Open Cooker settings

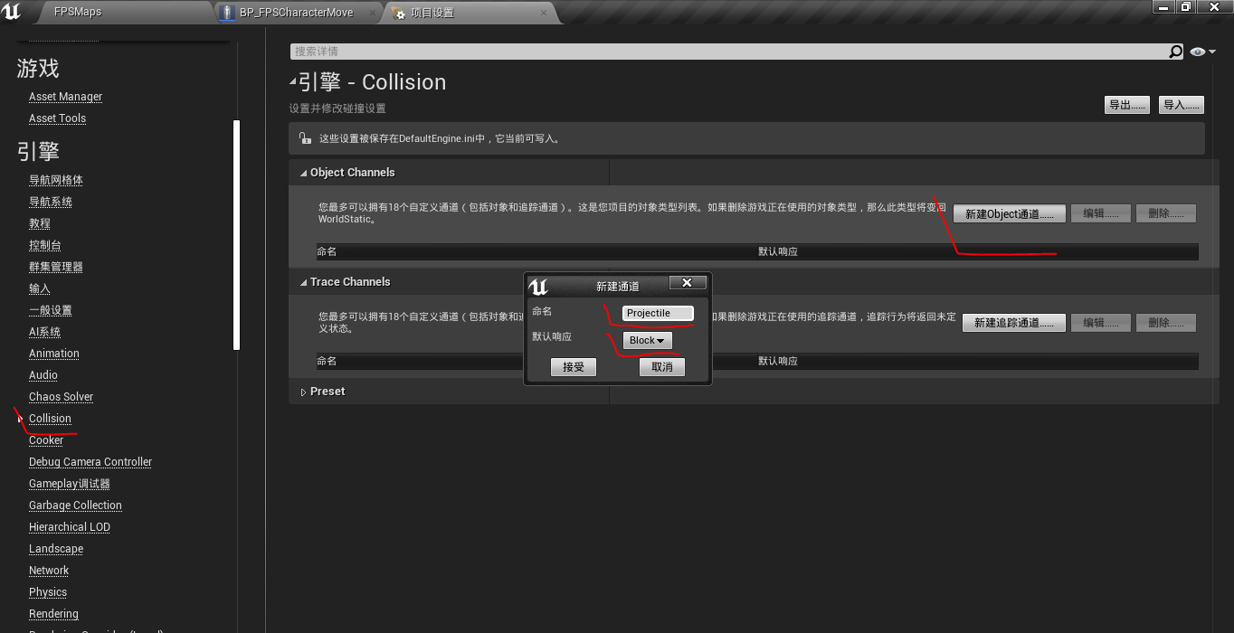click(x=46, y=440)
